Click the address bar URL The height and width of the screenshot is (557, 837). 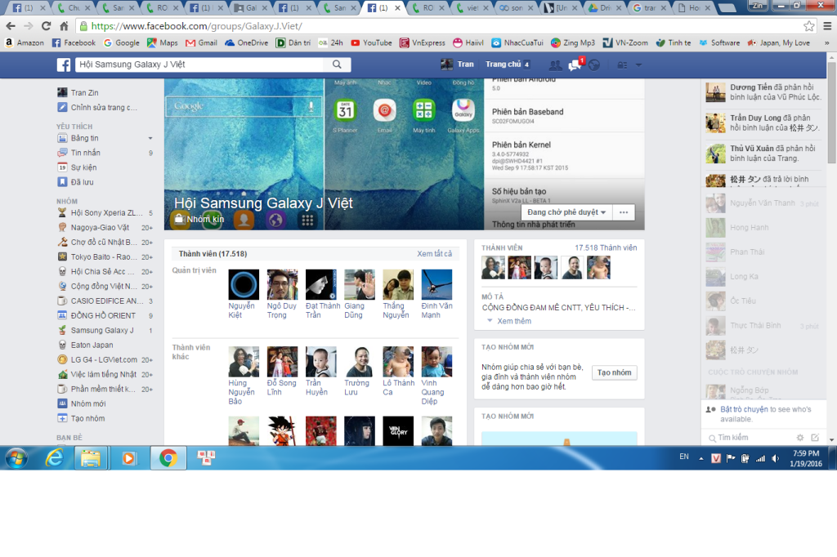click(x=196, y=26)
